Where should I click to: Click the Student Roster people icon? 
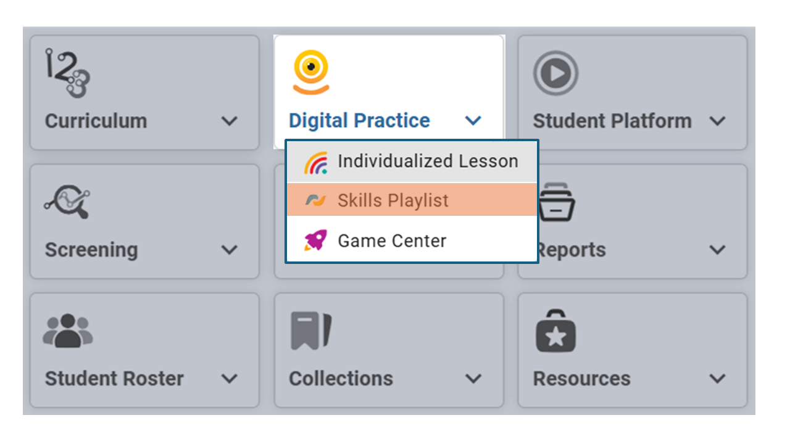[67, 331]
